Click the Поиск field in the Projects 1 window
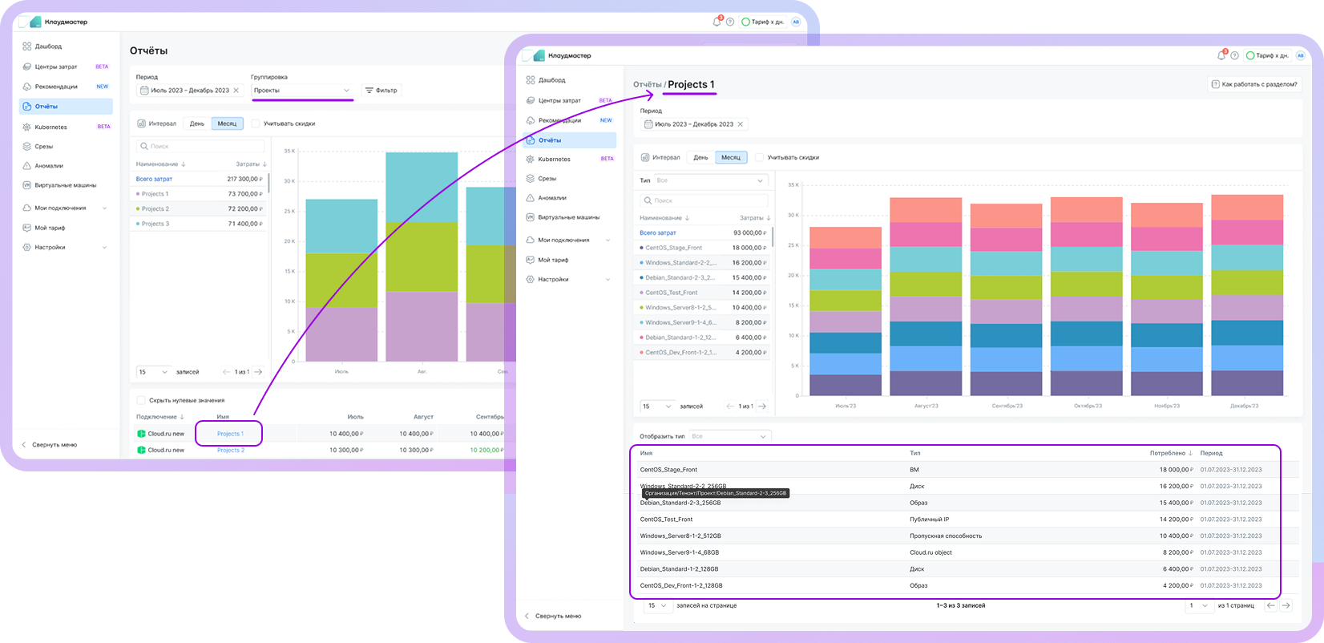The height and width of the screenshot is (643, 1324). [704, 200]
